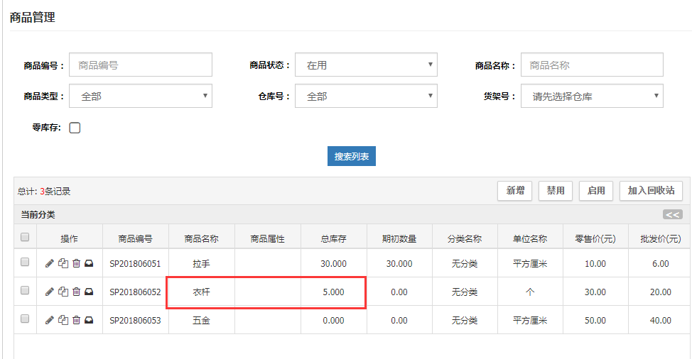Click the inbox icon for row 衣杆
The width and height of the screenshot is (692, 359).
click(x=89, y=291)
